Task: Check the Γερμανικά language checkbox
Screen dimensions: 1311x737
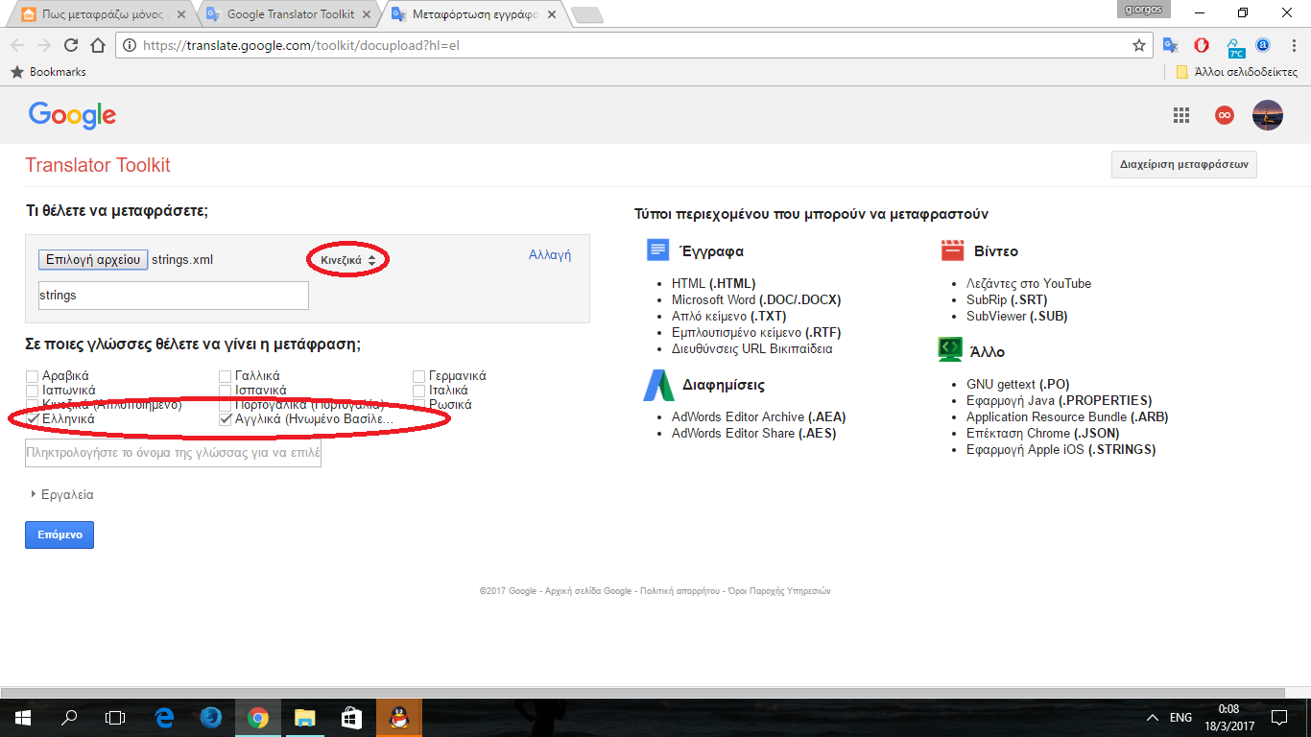Action: point(419,376)
